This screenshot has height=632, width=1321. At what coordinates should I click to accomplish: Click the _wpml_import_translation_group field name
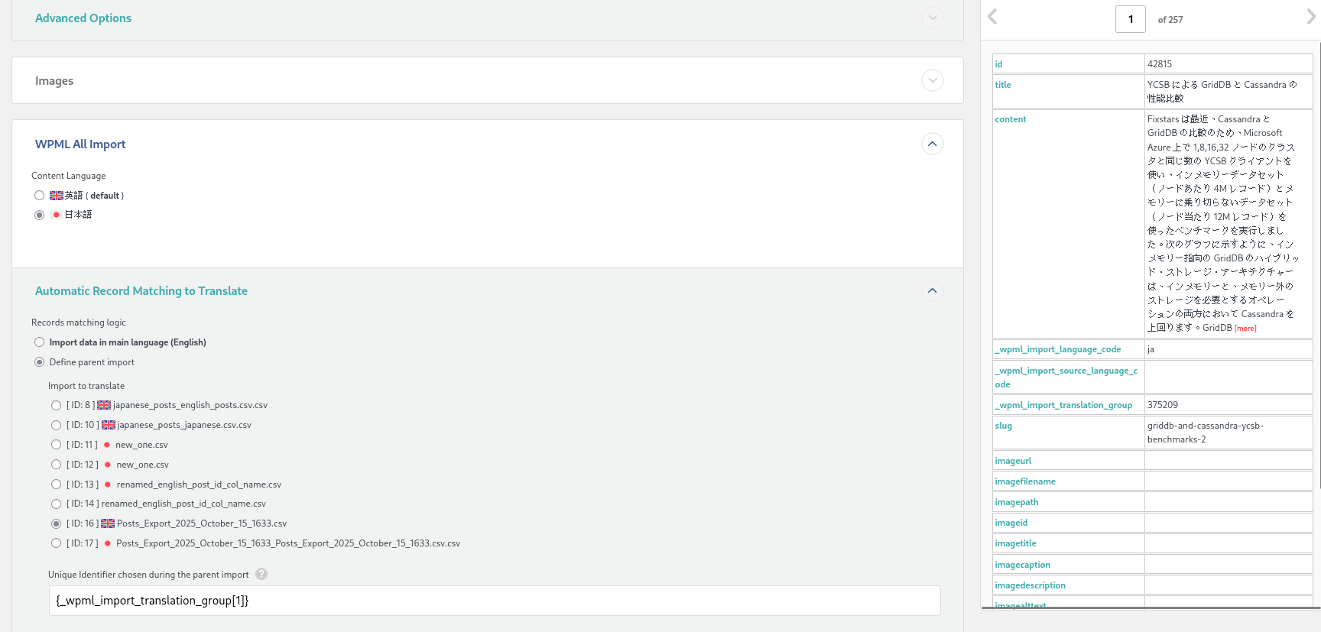[x=1063, y=405]
